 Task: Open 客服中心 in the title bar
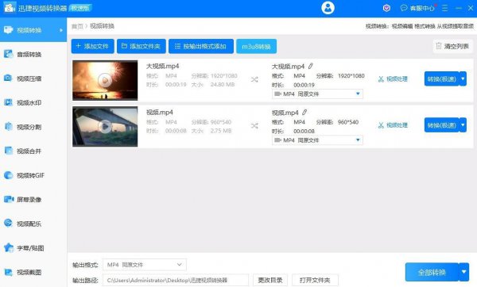point(417,8)
